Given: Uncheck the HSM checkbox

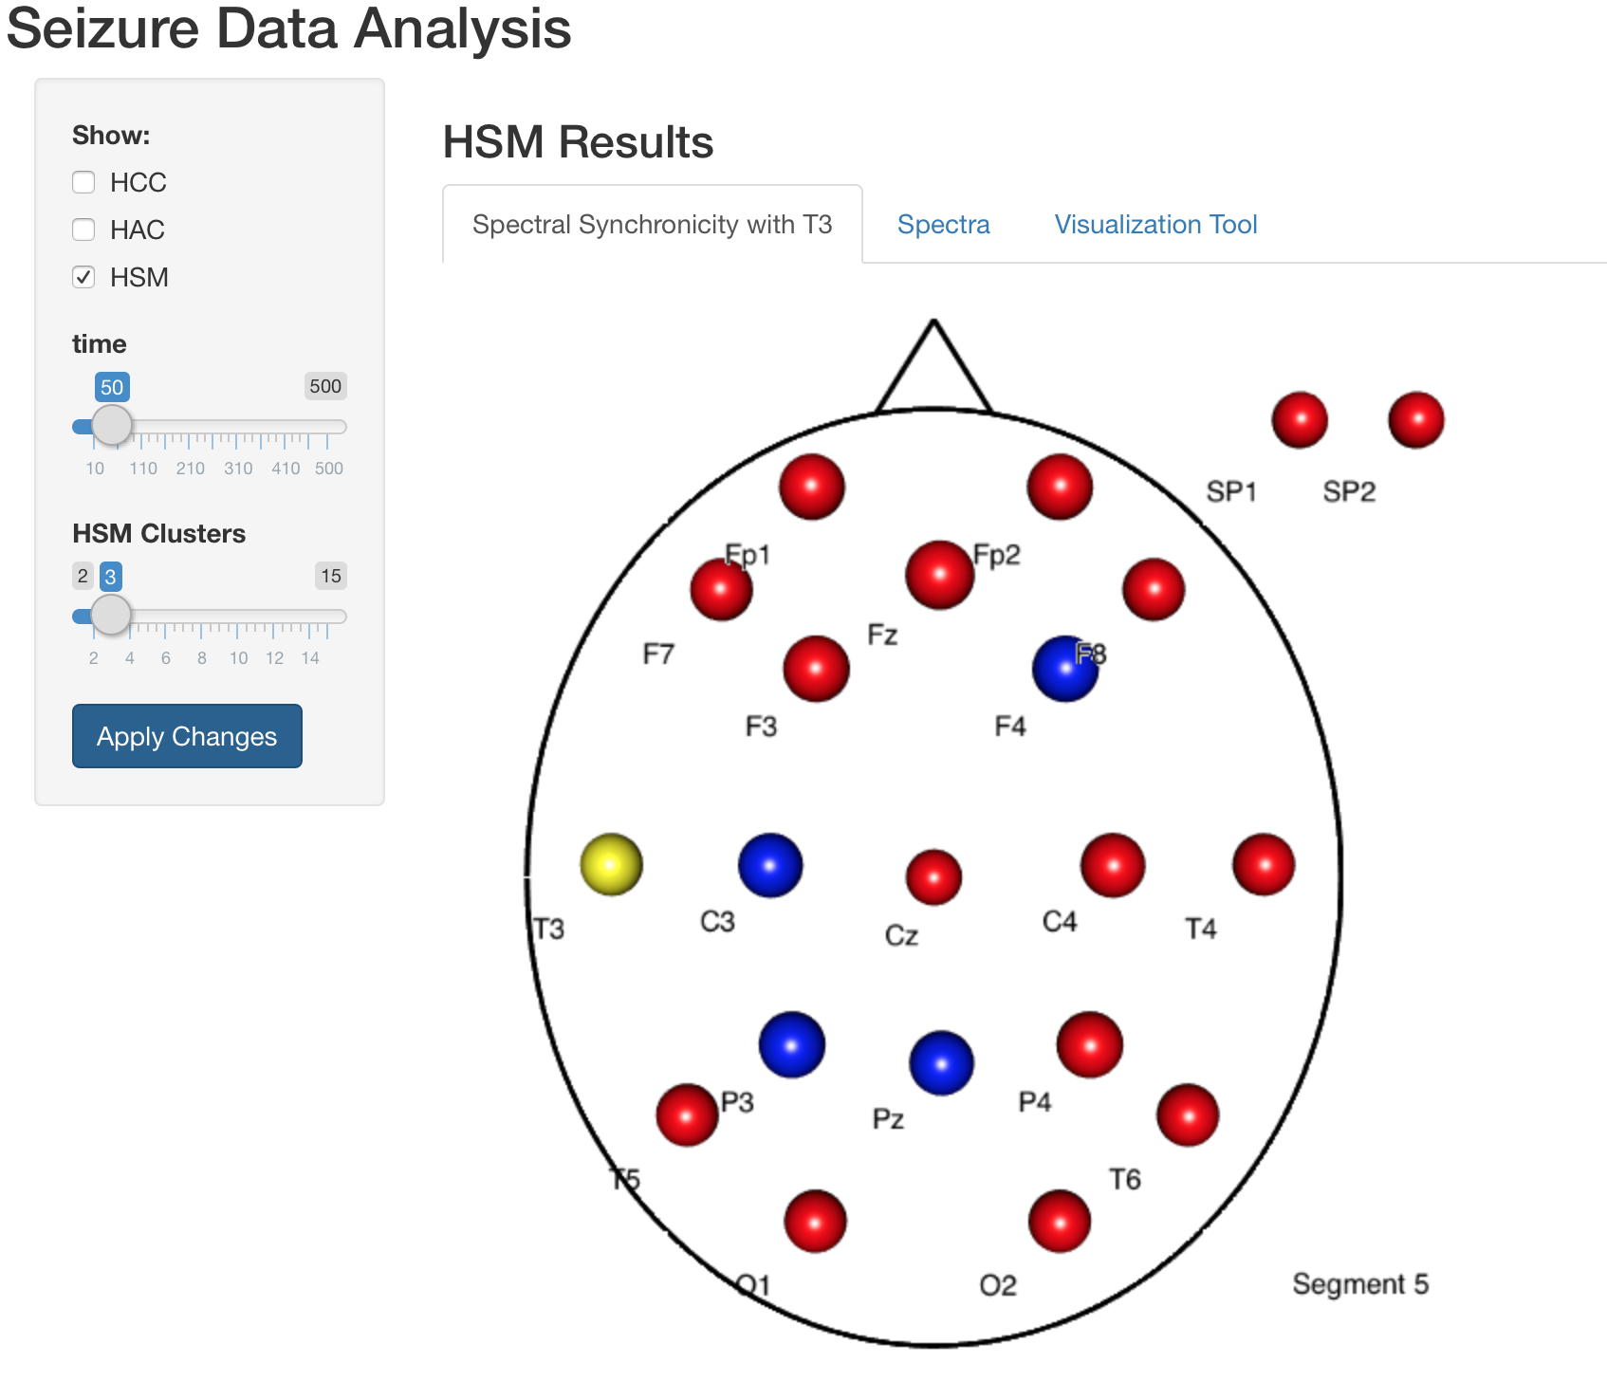Looking at the screenshot, I should coord(84,277).
